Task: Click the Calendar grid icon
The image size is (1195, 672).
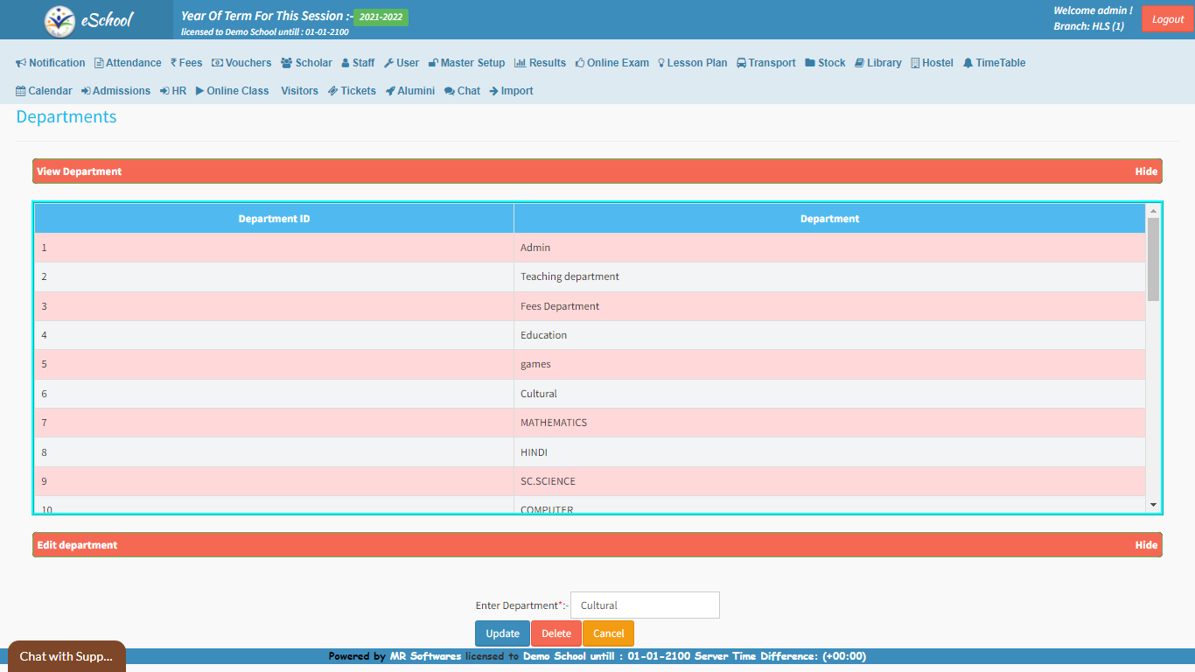Action: pos(21,91)
